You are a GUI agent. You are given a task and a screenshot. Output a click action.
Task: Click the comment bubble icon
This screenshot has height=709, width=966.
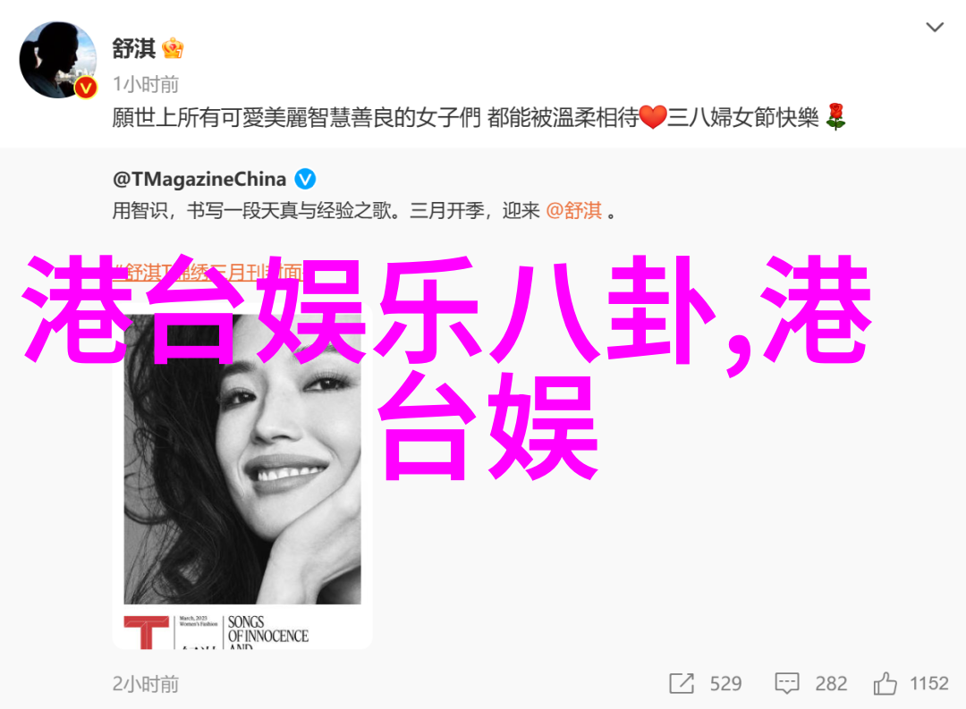(x=787, y=684)
